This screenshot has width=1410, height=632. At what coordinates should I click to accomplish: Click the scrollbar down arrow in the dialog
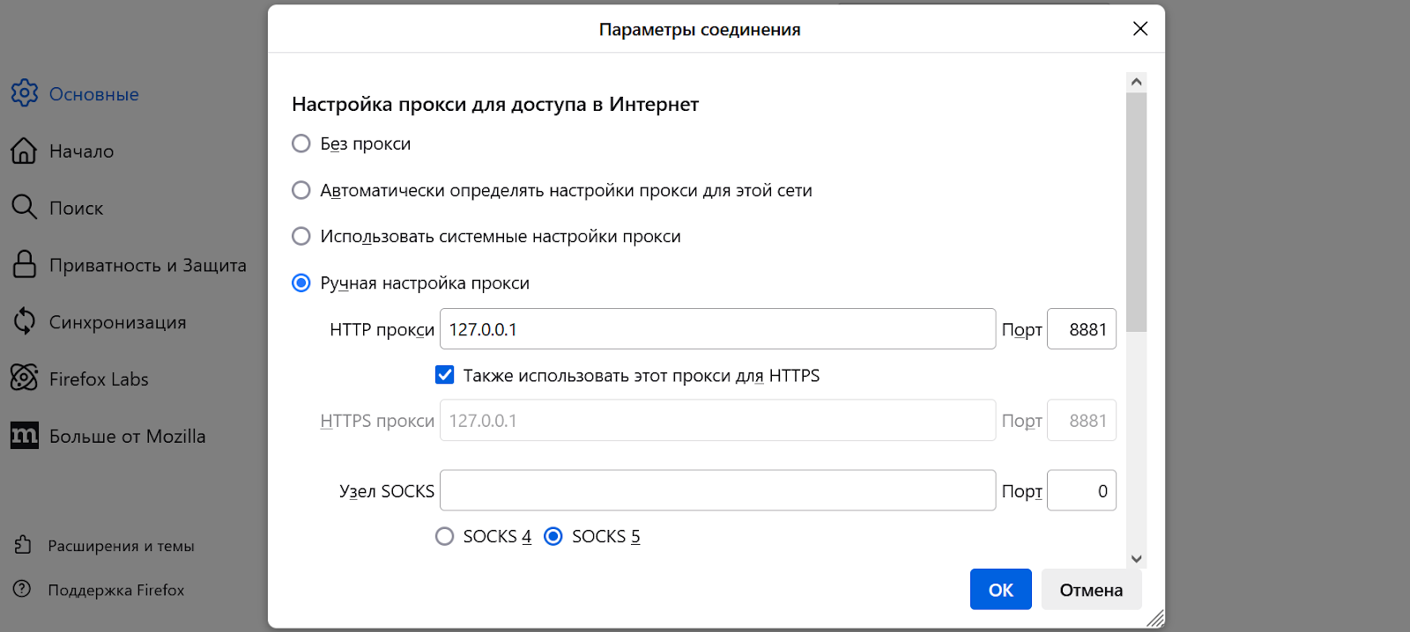1136,558
